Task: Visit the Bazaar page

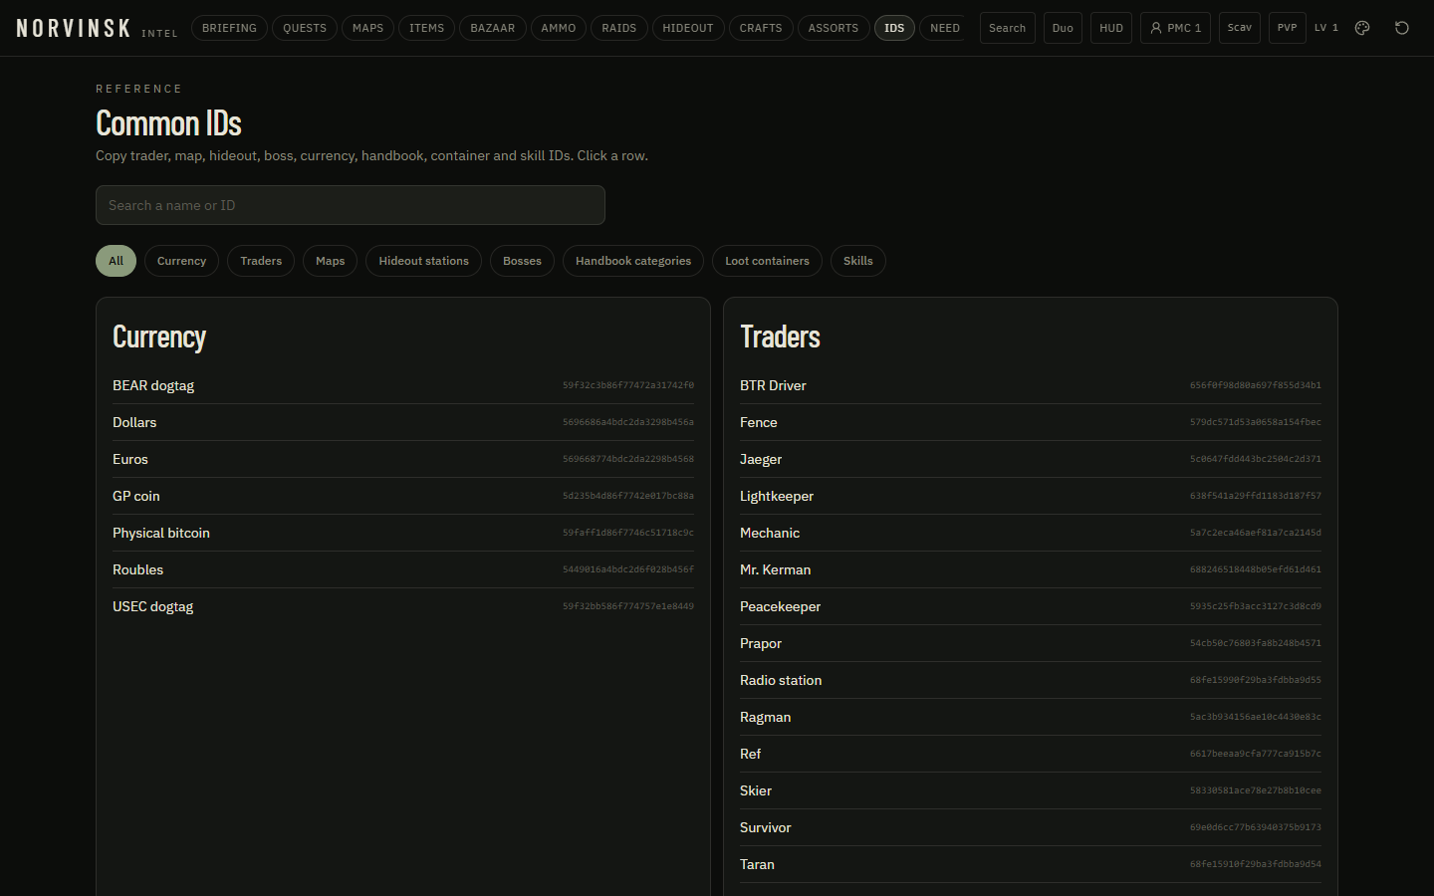Action: (493, 28)
